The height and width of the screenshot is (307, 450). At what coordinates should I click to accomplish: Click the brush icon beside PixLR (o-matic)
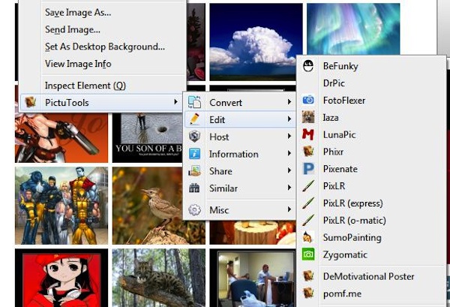pos(308,220)
